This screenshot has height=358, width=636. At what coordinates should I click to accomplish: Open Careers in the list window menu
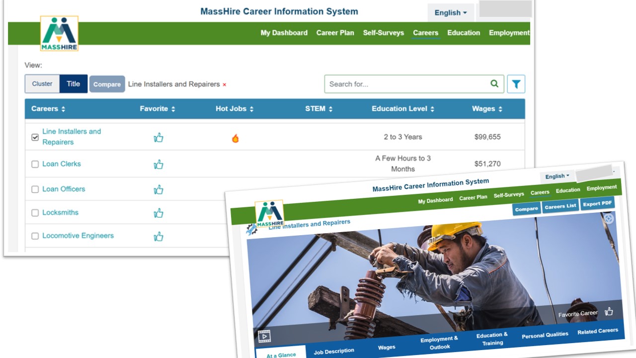pos(426,33)
